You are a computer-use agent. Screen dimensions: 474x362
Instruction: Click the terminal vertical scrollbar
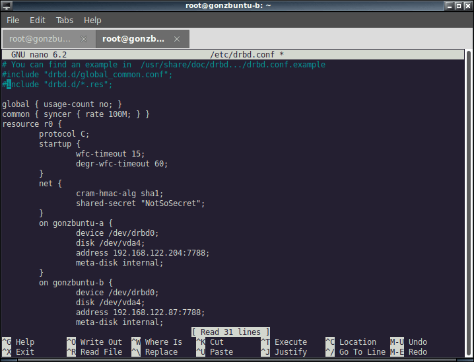point(469,203)
